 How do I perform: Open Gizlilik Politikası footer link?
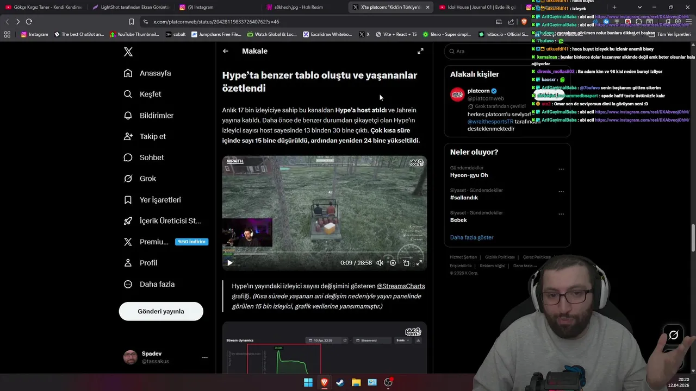tap(500, 257)
